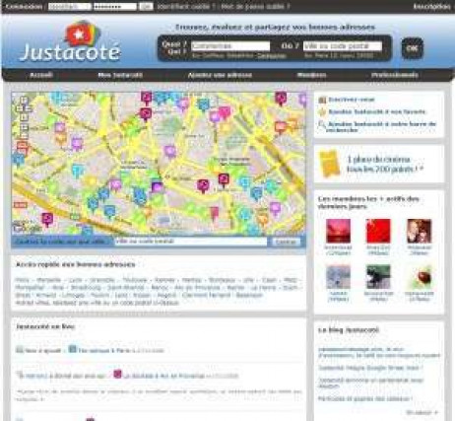
Task: Click the Où city or postal code field
Action: 343,46
